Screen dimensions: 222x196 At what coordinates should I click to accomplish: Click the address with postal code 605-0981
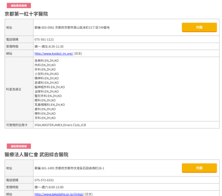point(72,27)
